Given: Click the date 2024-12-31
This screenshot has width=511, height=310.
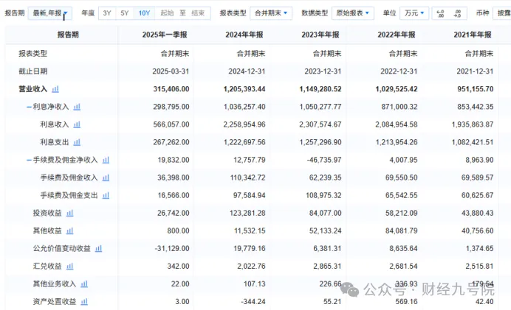Looking at the screenshot, I should click(247, 71).
